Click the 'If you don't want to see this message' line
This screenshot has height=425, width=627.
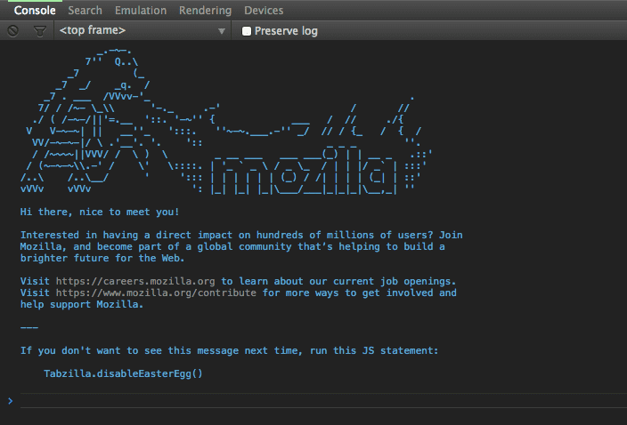coord(229,351)
